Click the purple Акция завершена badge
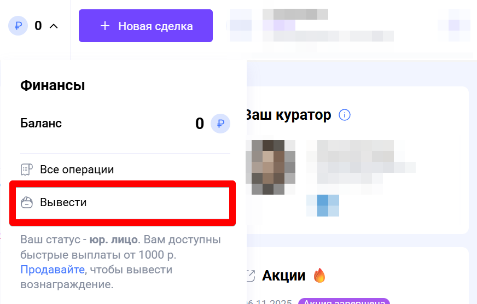Viewport: 477px width, 304px height. pos(344,302)
